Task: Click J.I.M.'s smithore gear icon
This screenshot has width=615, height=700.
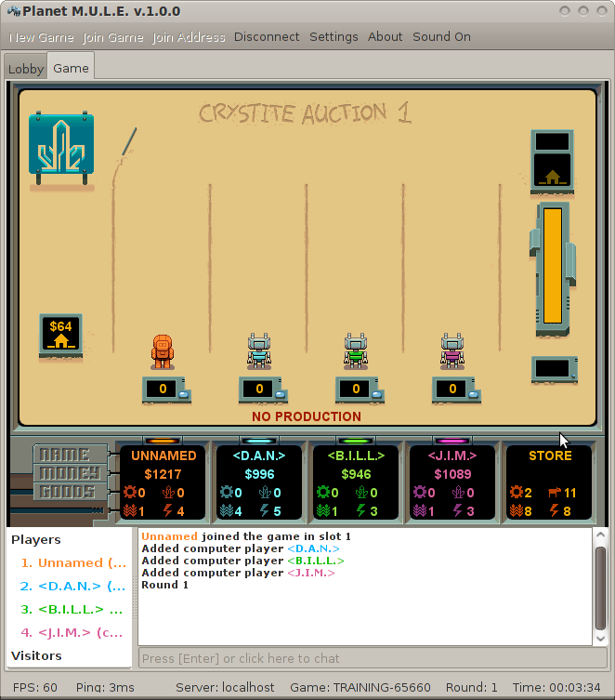Action: click(x=420, y=492)
